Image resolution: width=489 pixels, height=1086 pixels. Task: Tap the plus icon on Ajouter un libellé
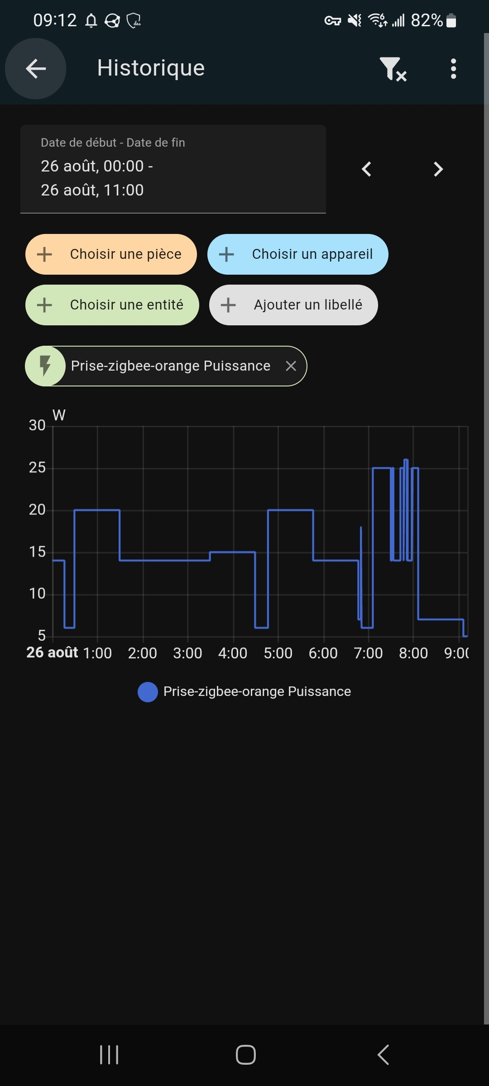pos(228,305)
